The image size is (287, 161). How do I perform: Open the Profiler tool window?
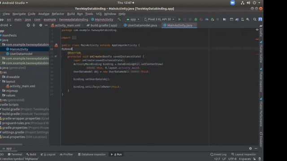[66, 154]
